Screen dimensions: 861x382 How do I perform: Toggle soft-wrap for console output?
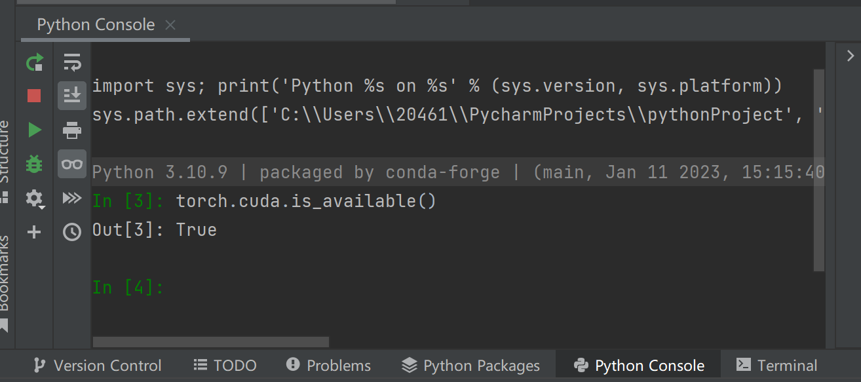(71, 62)
